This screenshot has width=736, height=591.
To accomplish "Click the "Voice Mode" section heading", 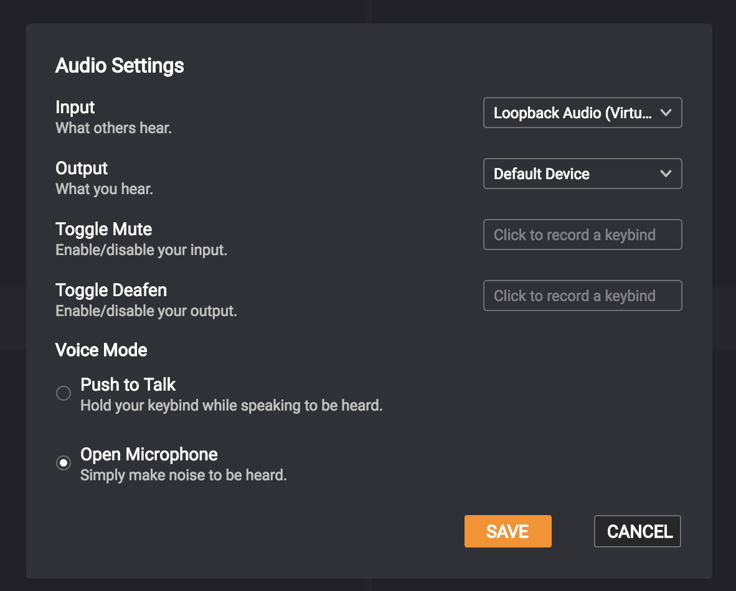I will pos(101,350).
